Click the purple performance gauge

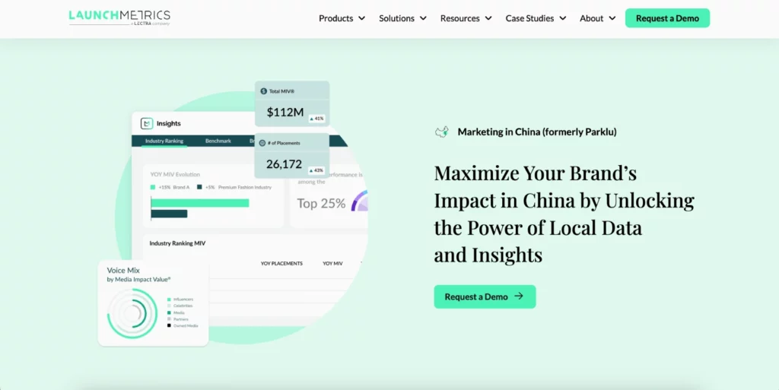pyautogui.click(x=360, y=201)
